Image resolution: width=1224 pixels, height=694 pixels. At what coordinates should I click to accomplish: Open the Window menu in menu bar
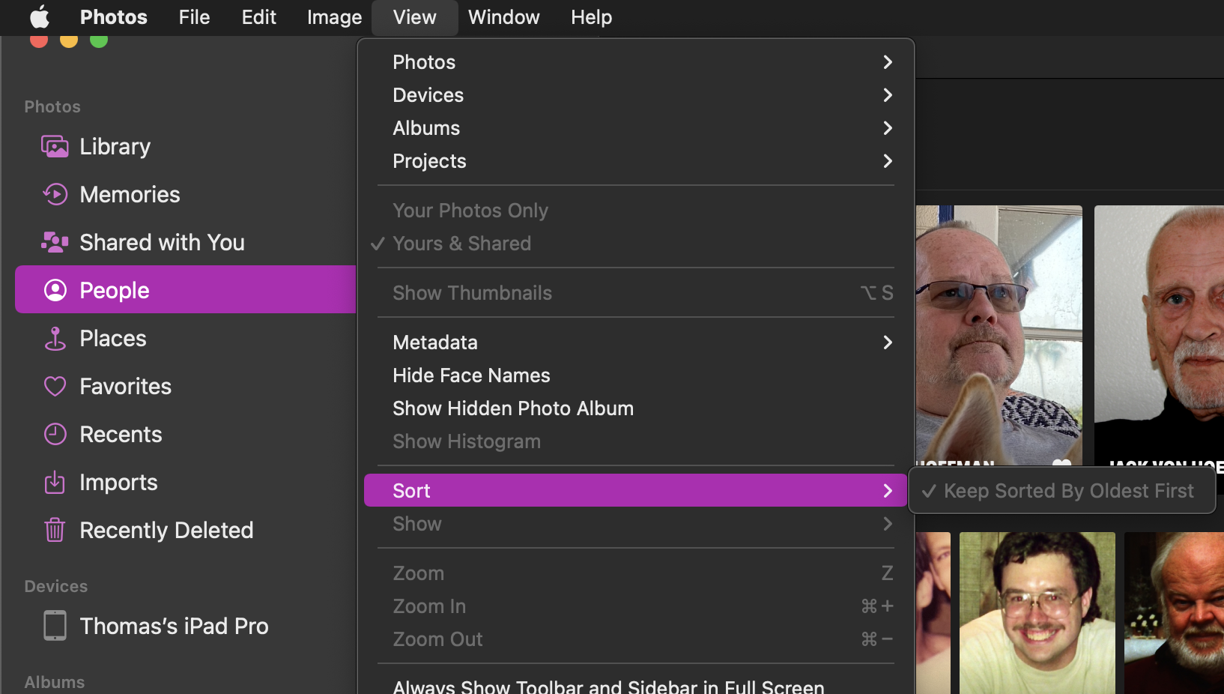[503, 17]
